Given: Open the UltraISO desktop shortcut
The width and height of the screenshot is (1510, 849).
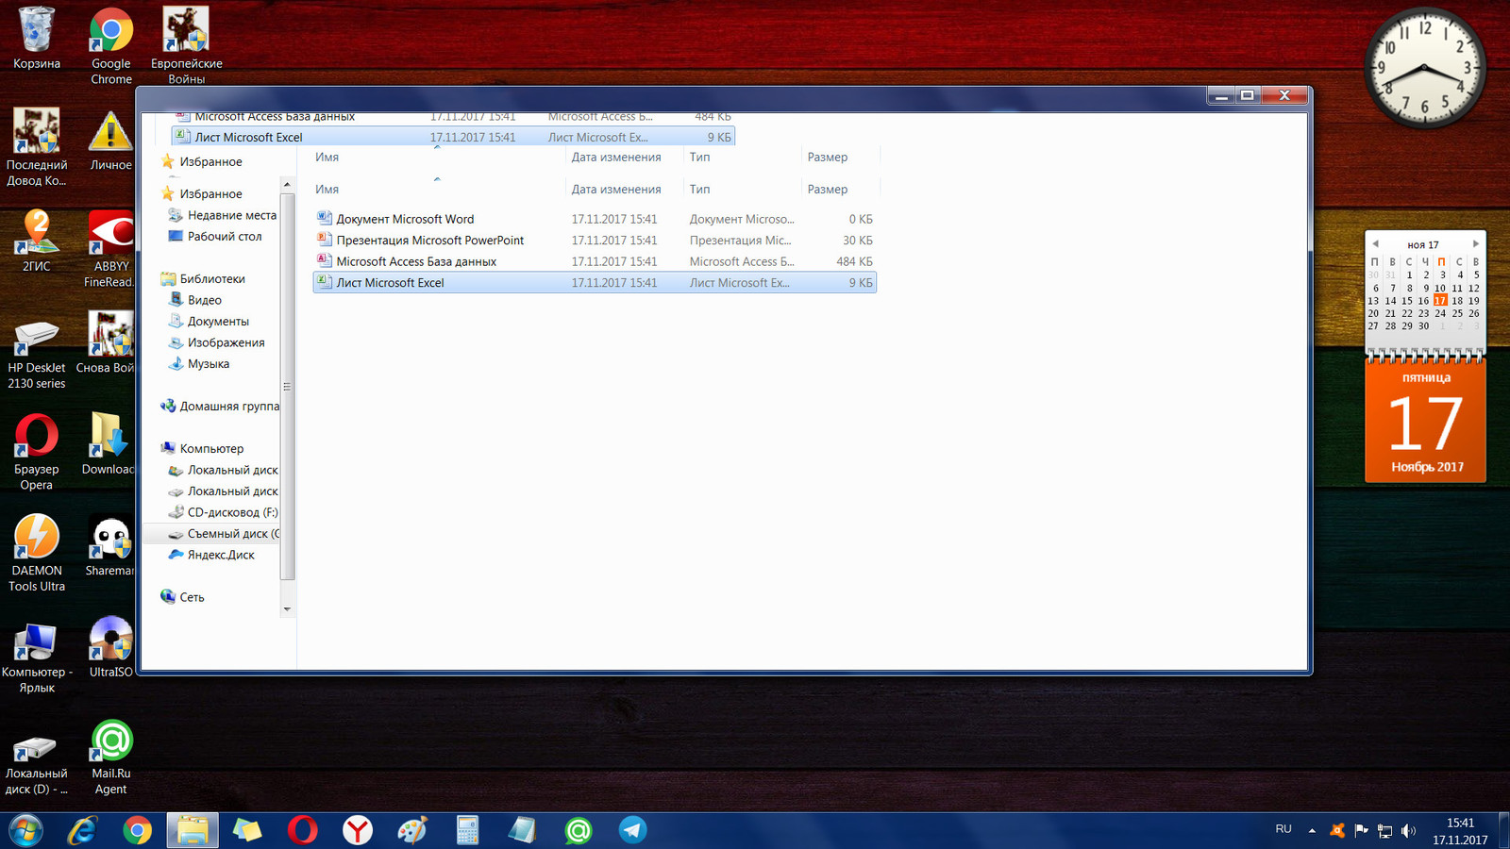Looking at the screenshot, I should 110,646.
